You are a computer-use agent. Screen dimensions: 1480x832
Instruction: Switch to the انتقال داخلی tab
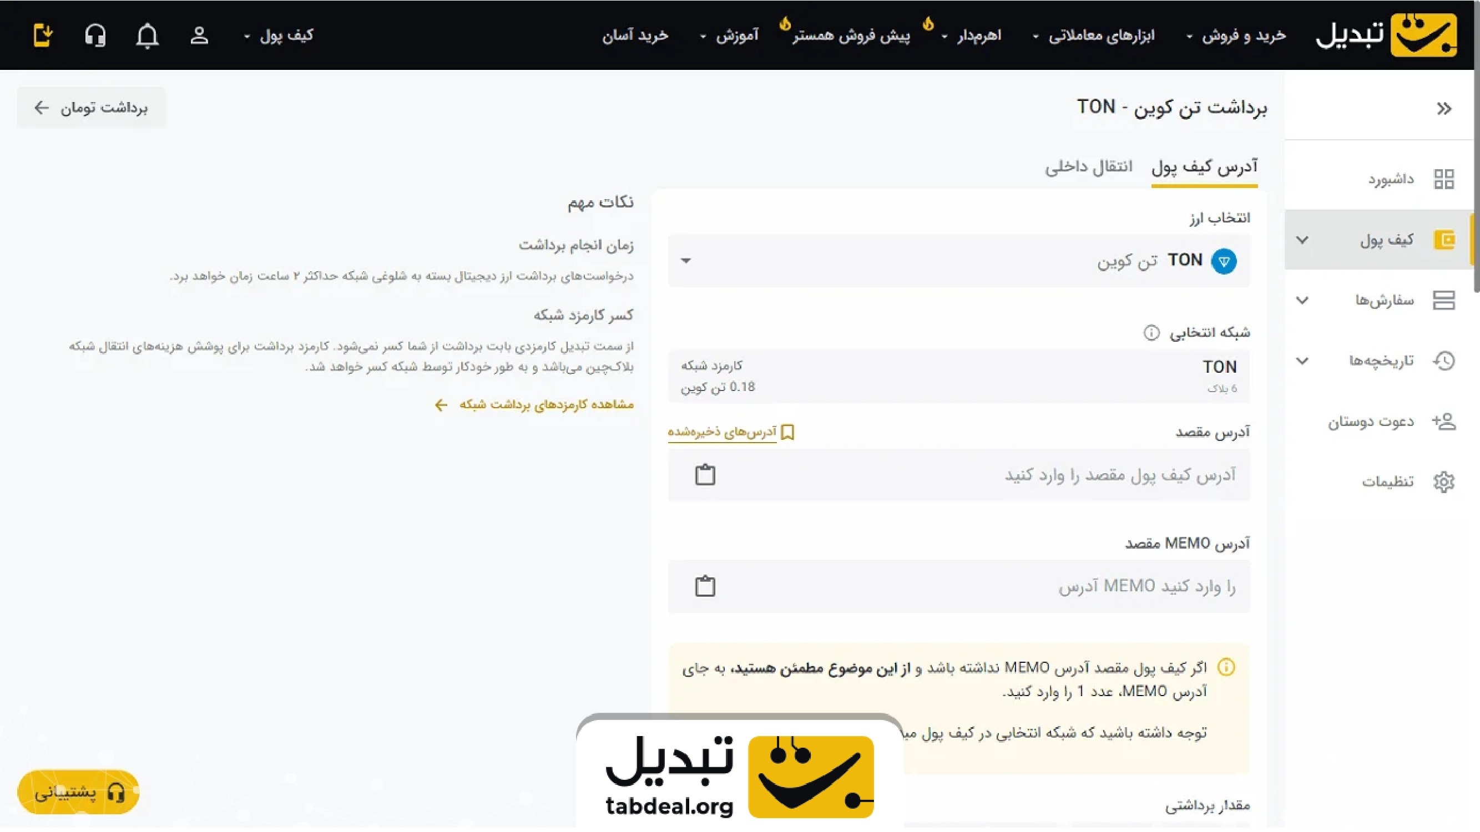click(x=1088, y=167)
